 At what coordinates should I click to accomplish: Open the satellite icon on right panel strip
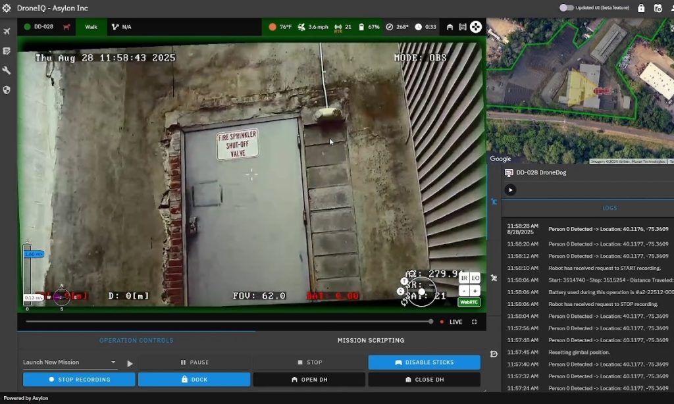point(494,278)
